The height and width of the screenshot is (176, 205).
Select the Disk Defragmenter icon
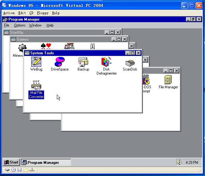pyautogui.click(x=107, y=62)
